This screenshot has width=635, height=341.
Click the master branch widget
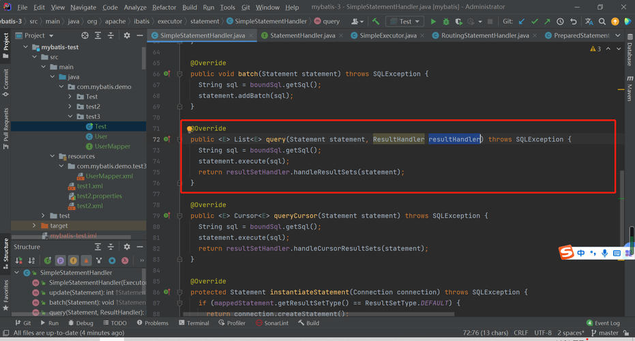604,333
